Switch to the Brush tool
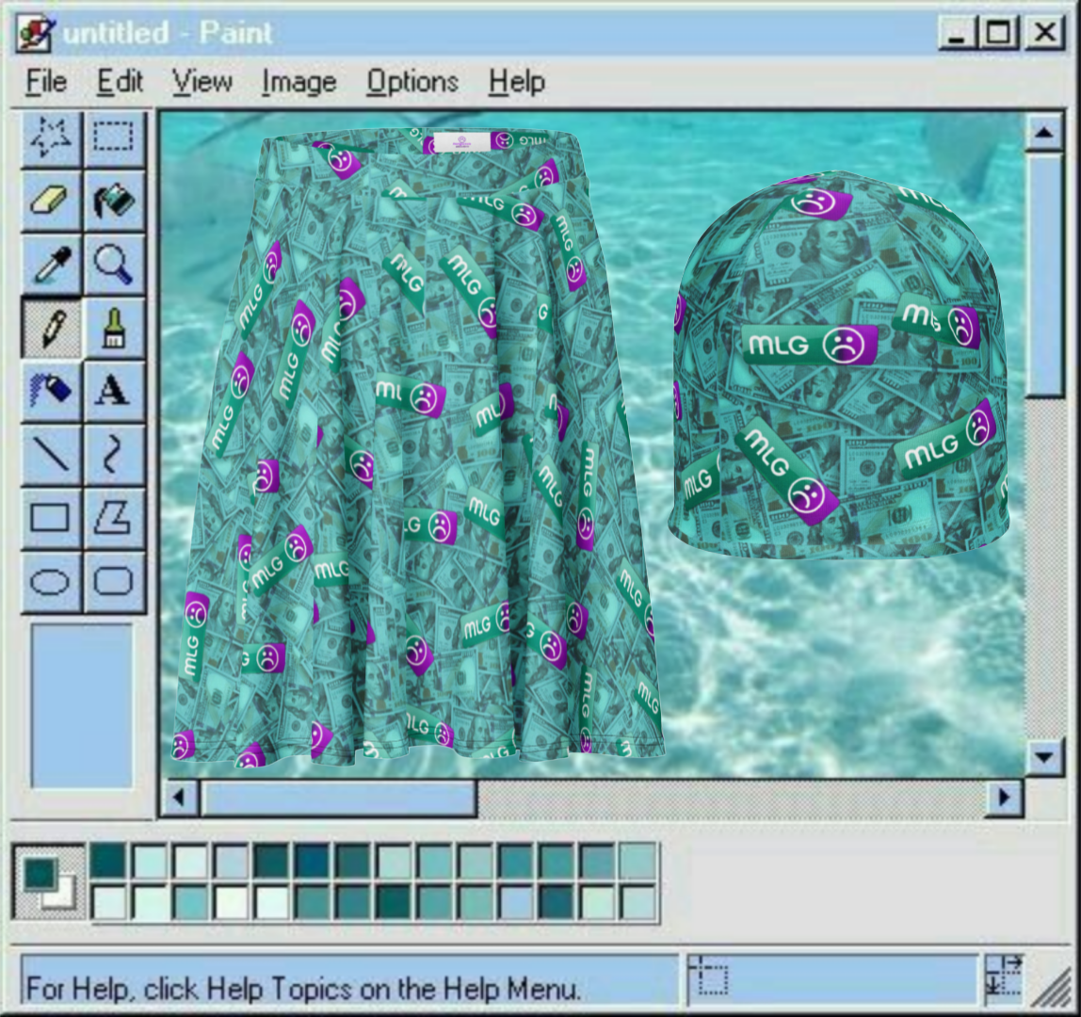Screen dimensions: 1081x1017 (114, 328)
